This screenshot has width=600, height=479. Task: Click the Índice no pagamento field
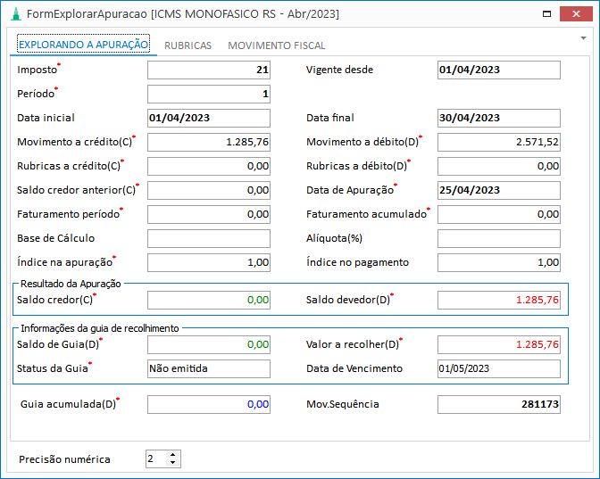click(498, 262)
